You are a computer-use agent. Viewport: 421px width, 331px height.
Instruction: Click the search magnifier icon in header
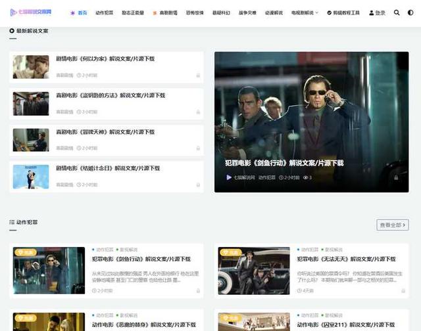[396, 12]
